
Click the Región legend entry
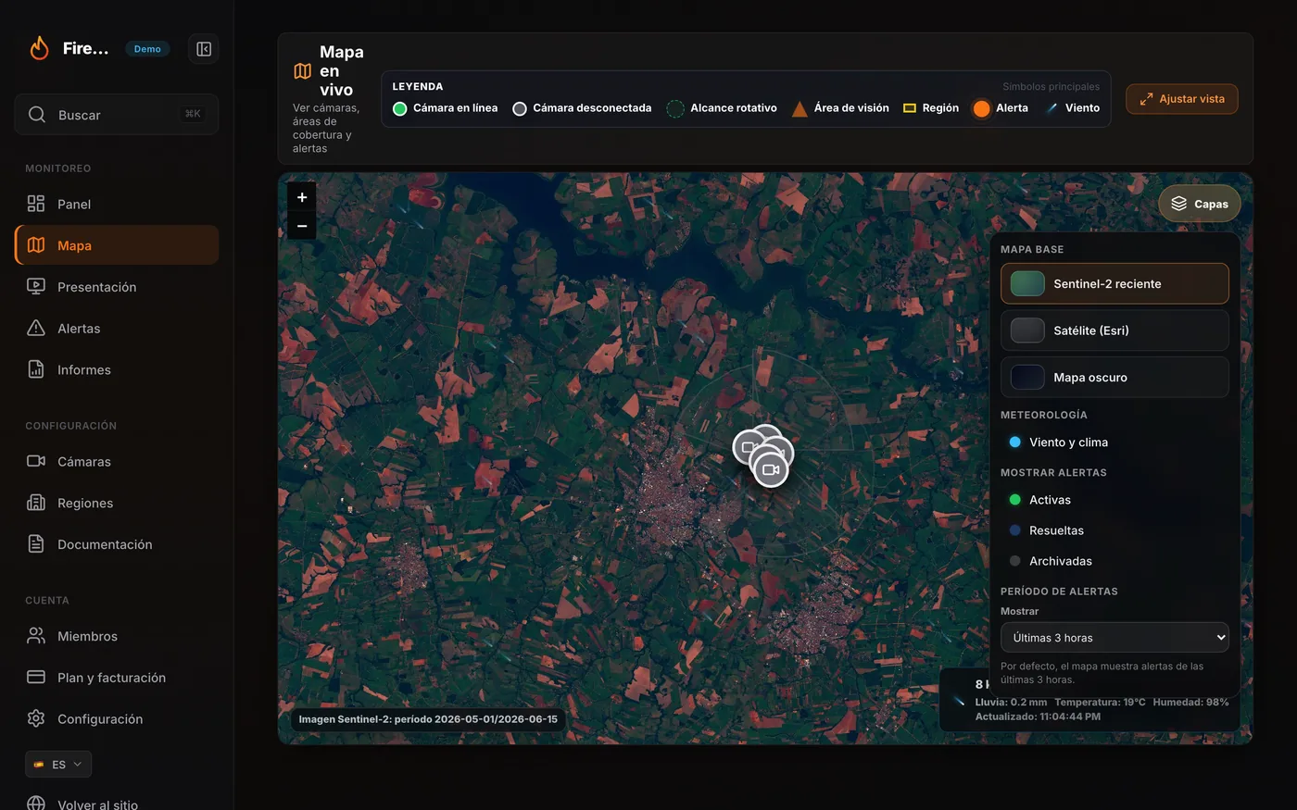tap(931, 108)
